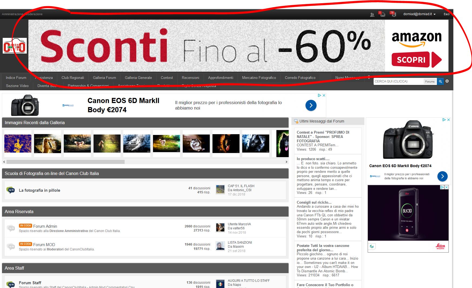Open the avatar next to AUGURI A TUTTO LO STAFF

pos(220,284)
